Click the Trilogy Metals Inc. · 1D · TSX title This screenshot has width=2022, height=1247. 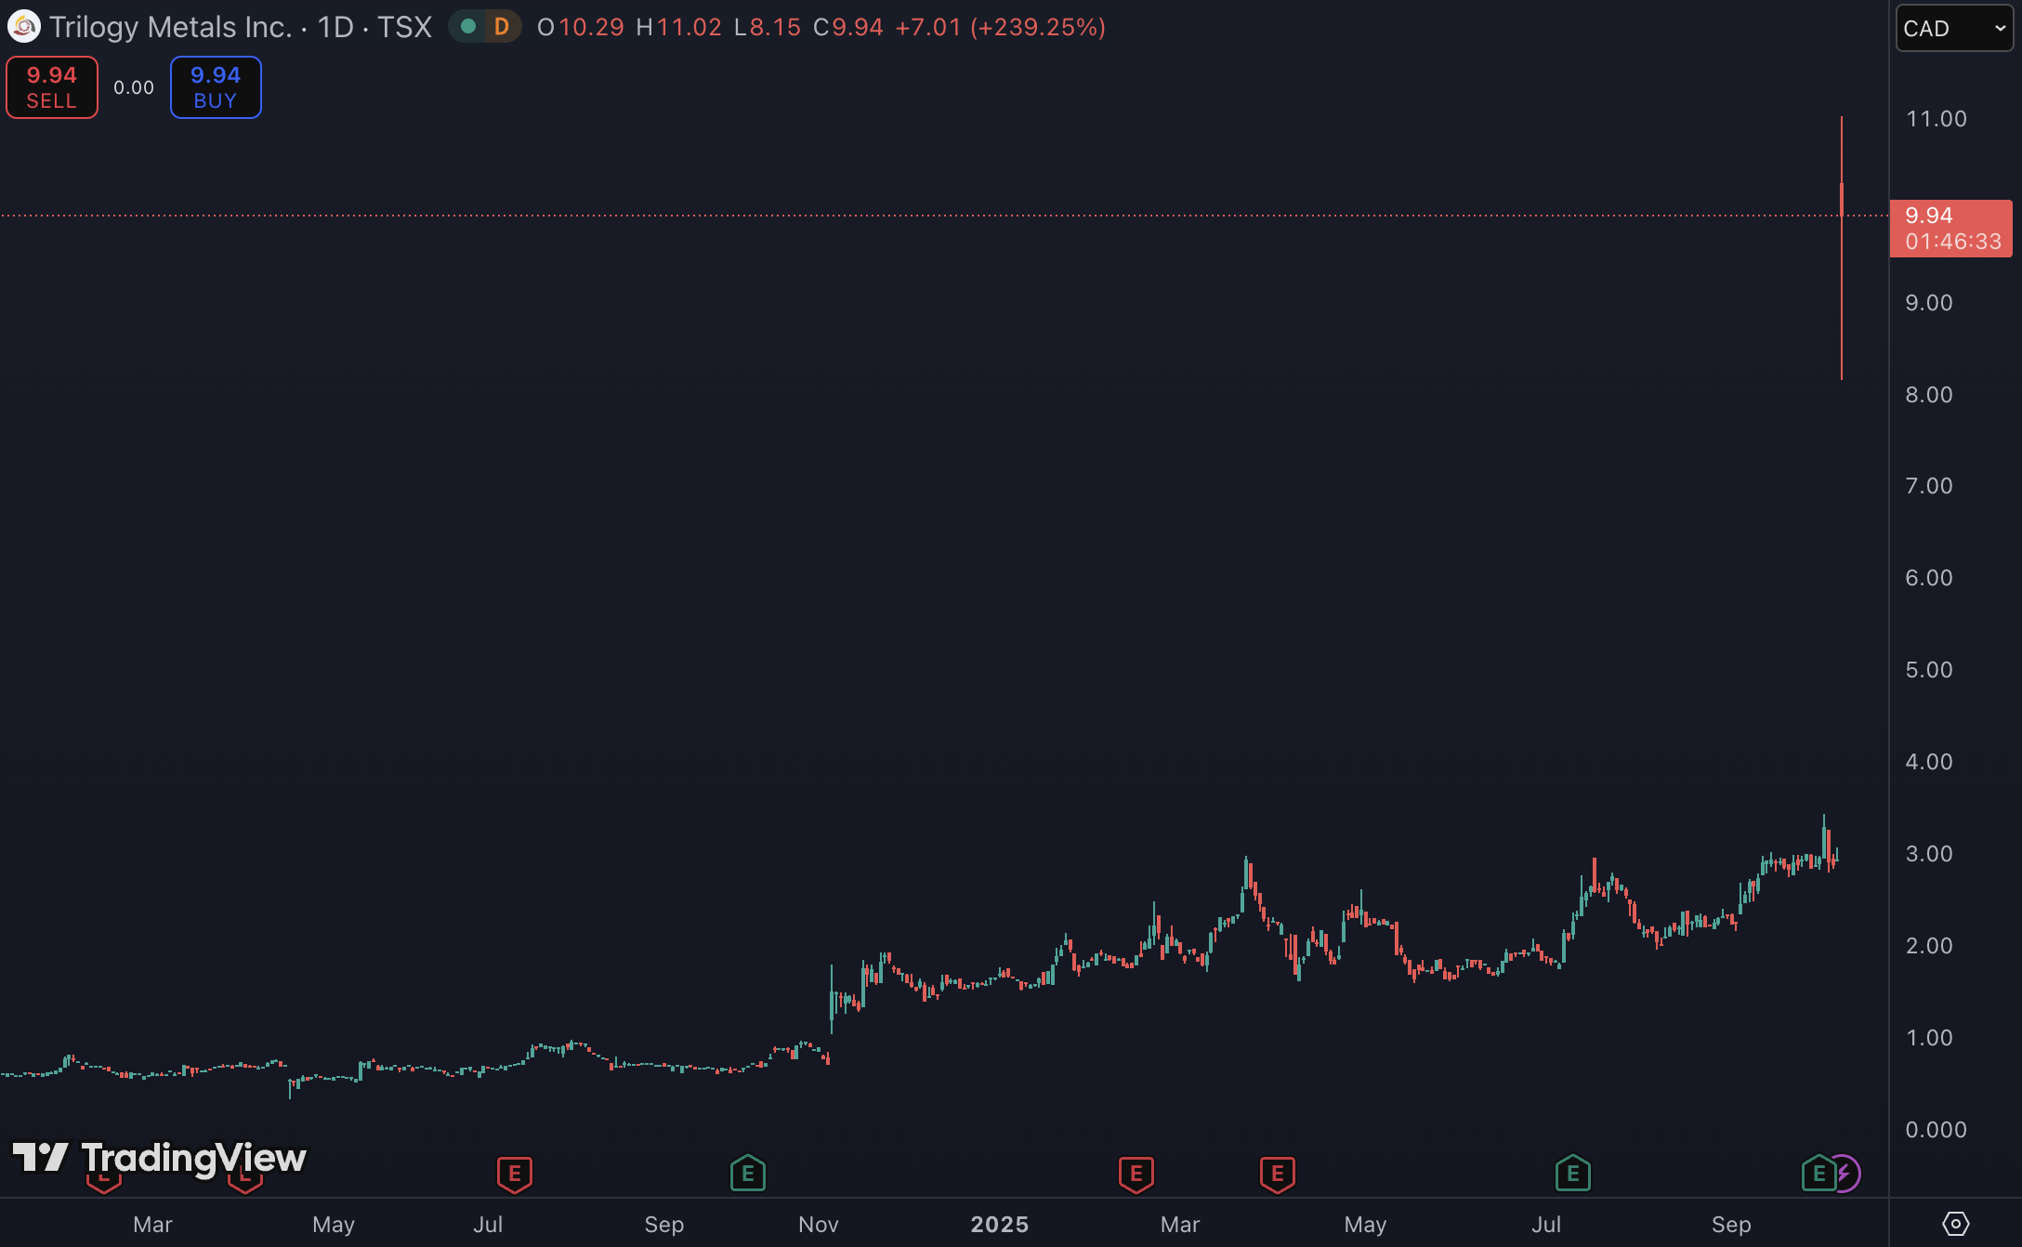click(241, 27)
